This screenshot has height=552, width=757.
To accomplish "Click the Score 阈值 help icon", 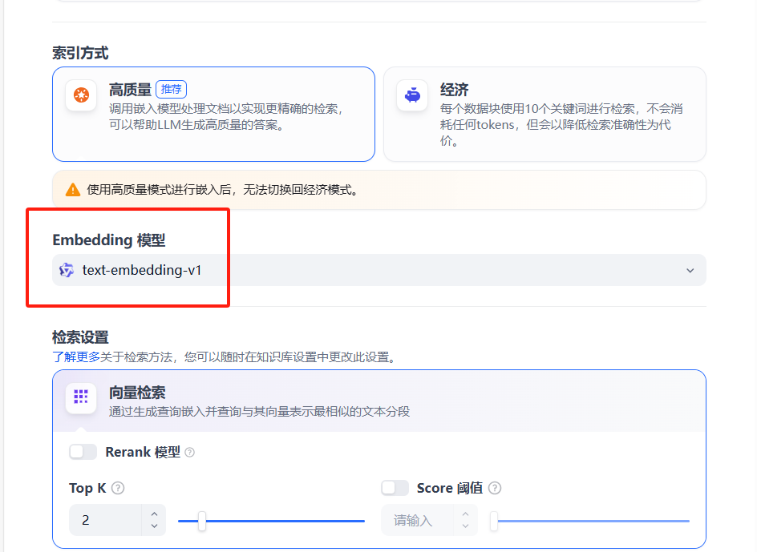I will [x=495, y=489].
